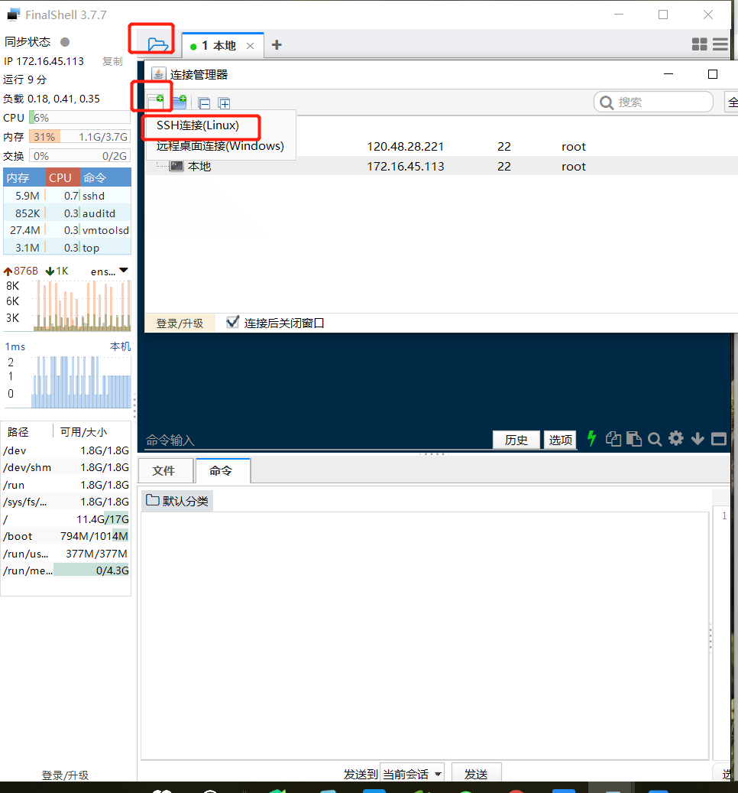The height and width of the screenshot is (793, 738).
Task: Add a new tab with plus button
Action: tap(277, 45)
